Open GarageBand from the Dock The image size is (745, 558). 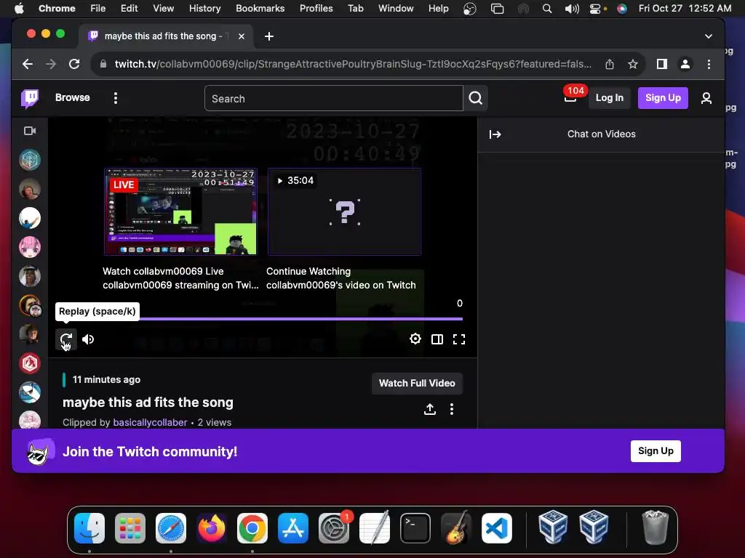pos(456,528)
